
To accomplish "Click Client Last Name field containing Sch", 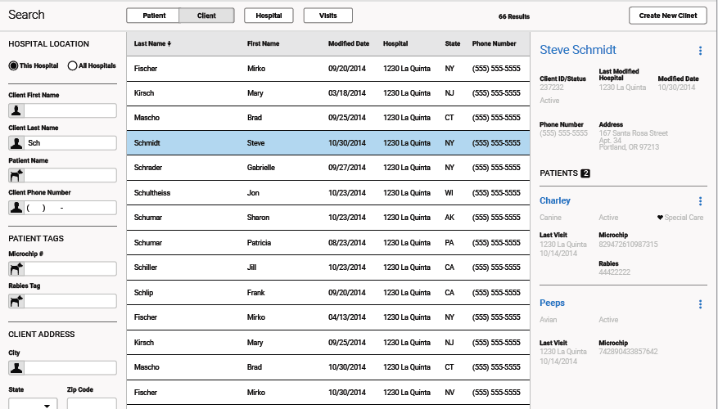I will (x=70, y=143).
